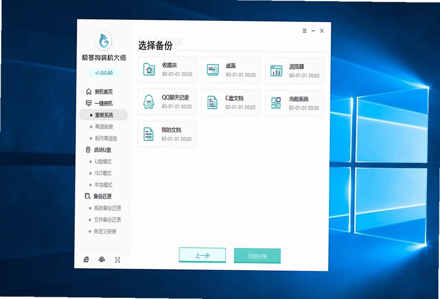
Task: Select the 我的文档 backup card
Action: 167,134
